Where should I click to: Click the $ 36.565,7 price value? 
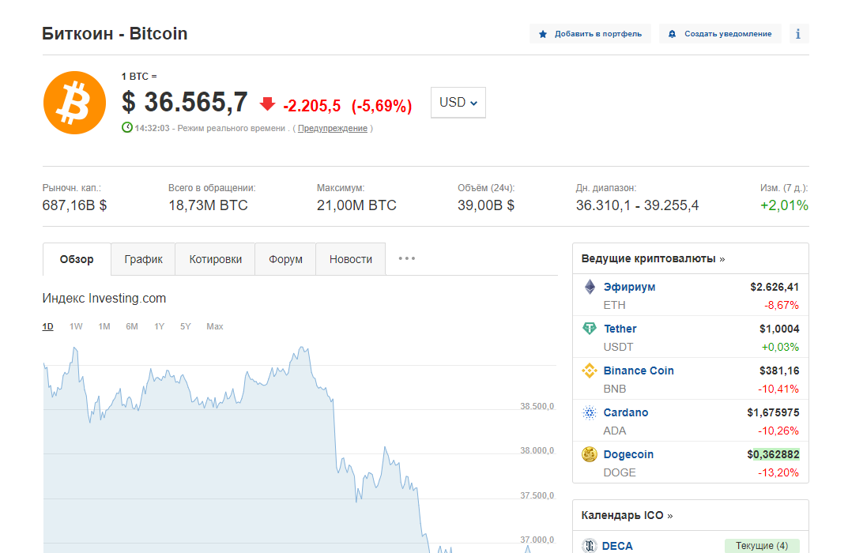pos(184,102)
